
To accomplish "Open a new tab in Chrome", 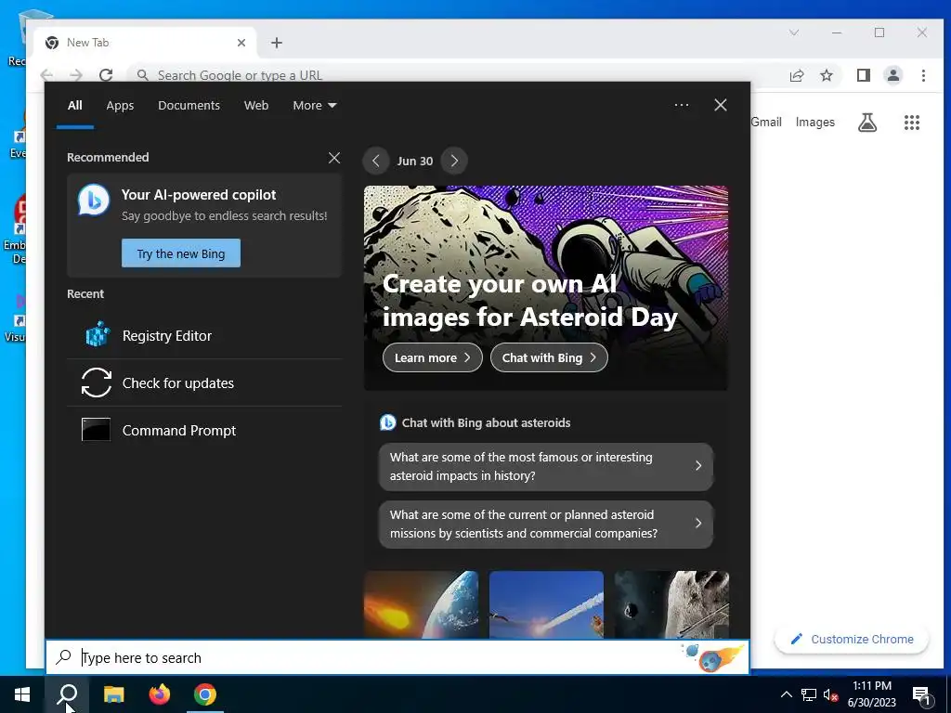I will pyautogui.click(x=277, y=43).
